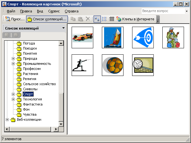
Task: Open toolbar options overflow arrow
Action: point(158,19)
